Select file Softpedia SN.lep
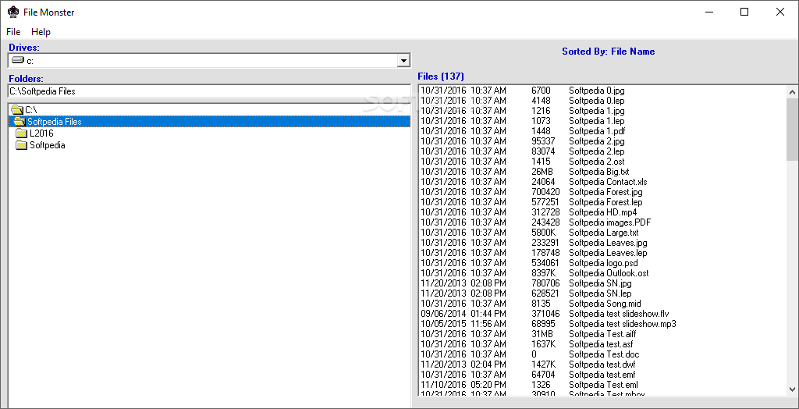The image size is (799, 409). 600,293
